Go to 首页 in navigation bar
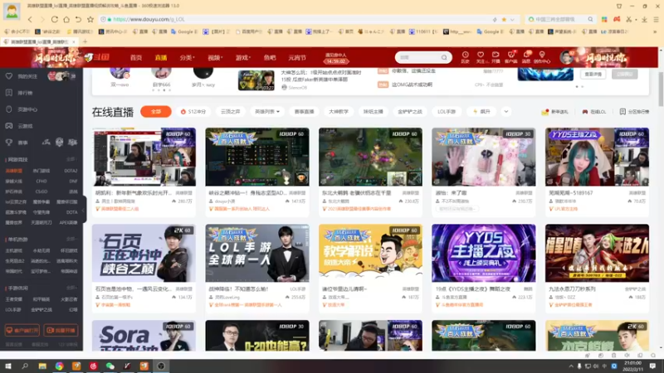Screen dimensions: 664x373 pyautogui.click(x=136, y=57)
